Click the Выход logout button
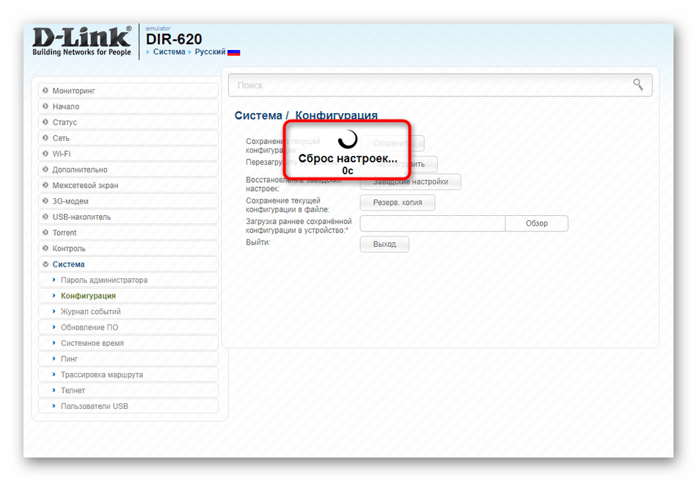This screenshot has height=481, width=697. (x=384, y=245)
